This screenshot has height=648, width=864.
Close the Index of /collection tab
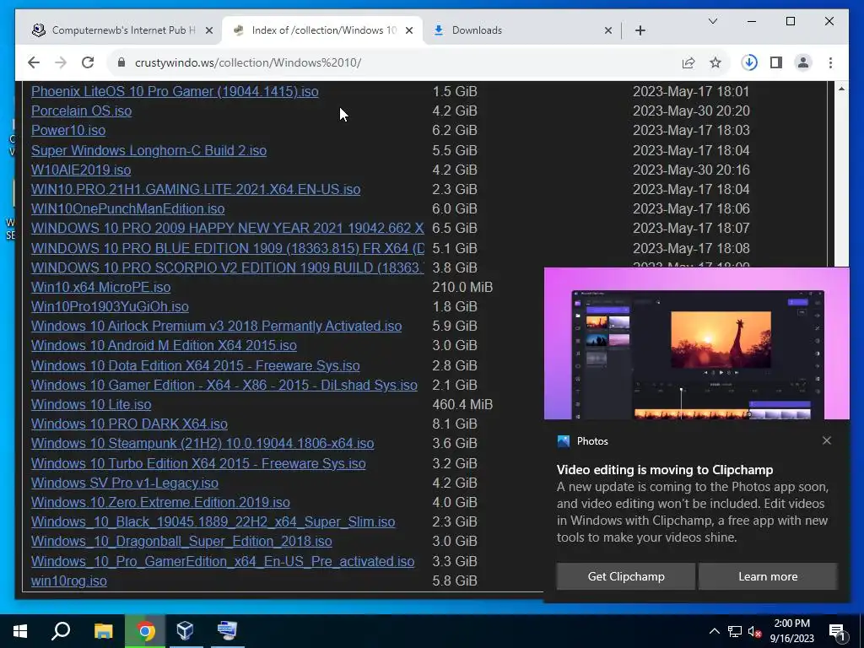409,30
